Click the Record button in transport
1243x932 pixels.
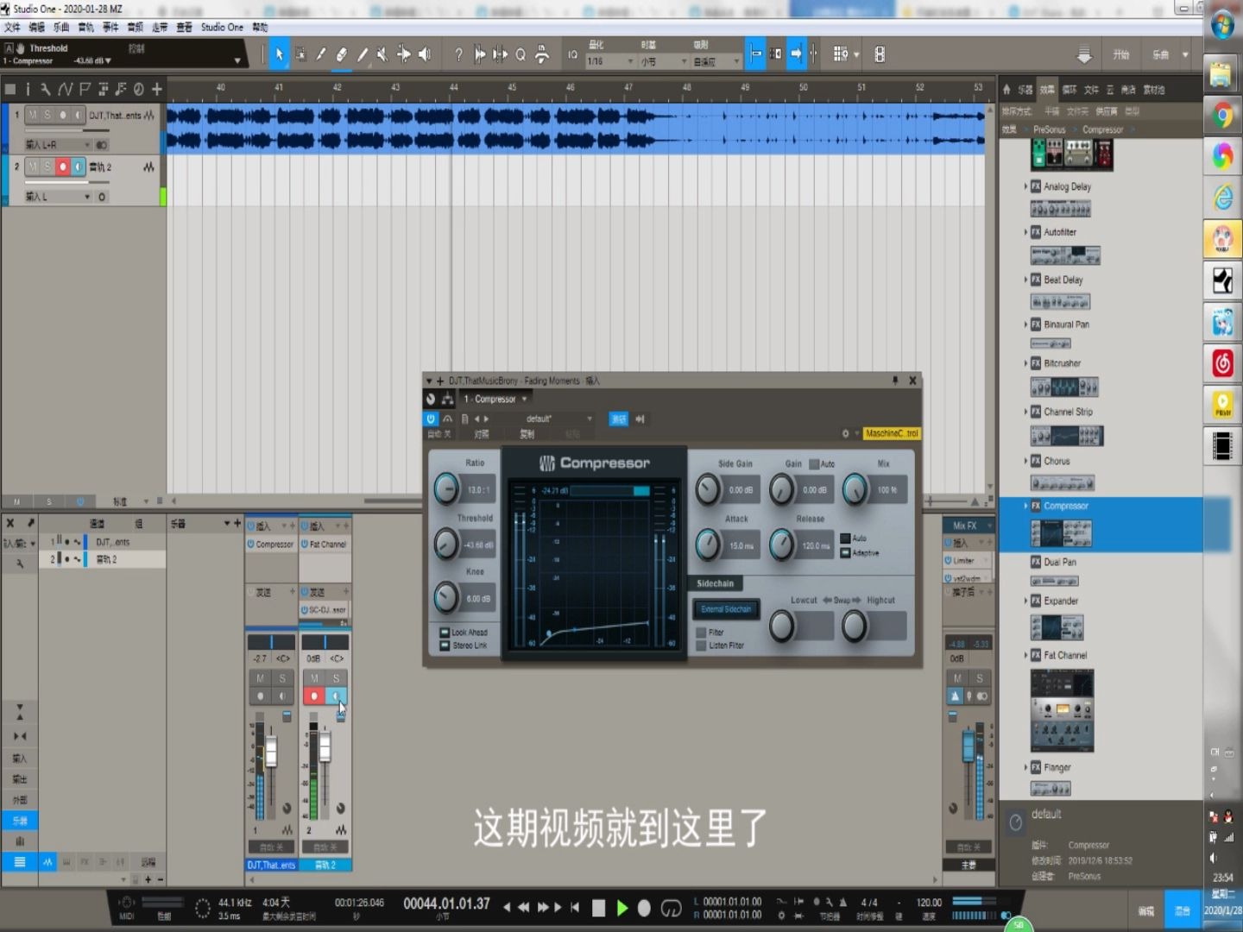click(644, 908)
